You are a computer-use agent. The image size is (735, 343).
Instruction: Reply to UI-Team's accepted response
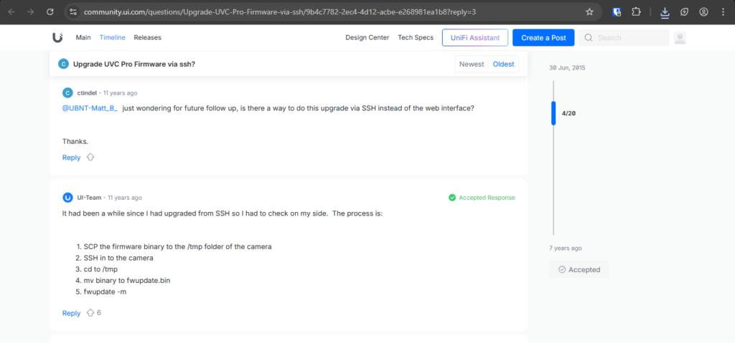tap(71, 313)
